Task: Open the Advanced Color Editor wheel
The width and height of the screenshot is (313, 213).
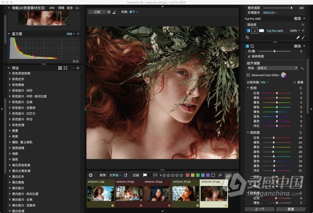Action: (x=284, y=75)
